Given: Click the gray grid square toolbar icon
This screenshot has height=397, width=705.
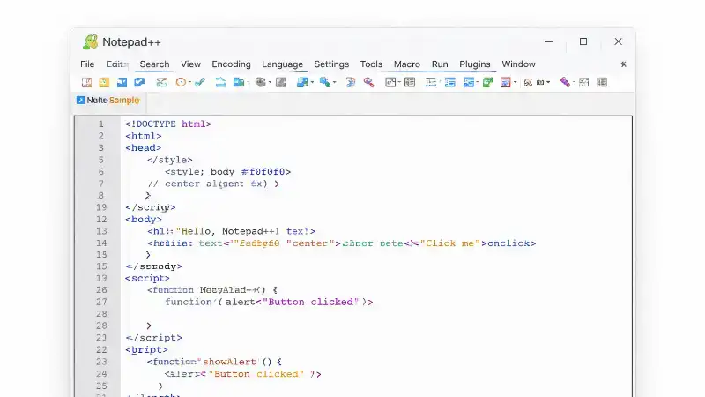Looking at the screenshot, I should click(281, 82).
